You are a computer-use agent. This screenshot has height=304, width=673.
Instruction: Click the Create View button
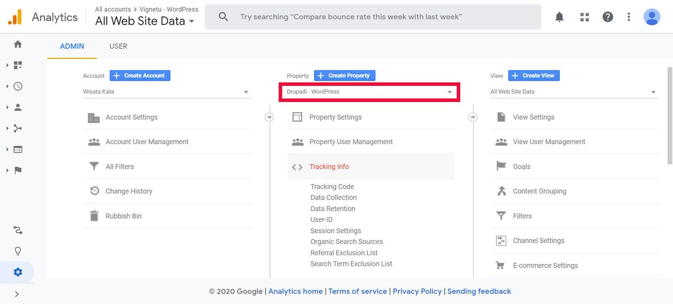(x=534, y=76)
